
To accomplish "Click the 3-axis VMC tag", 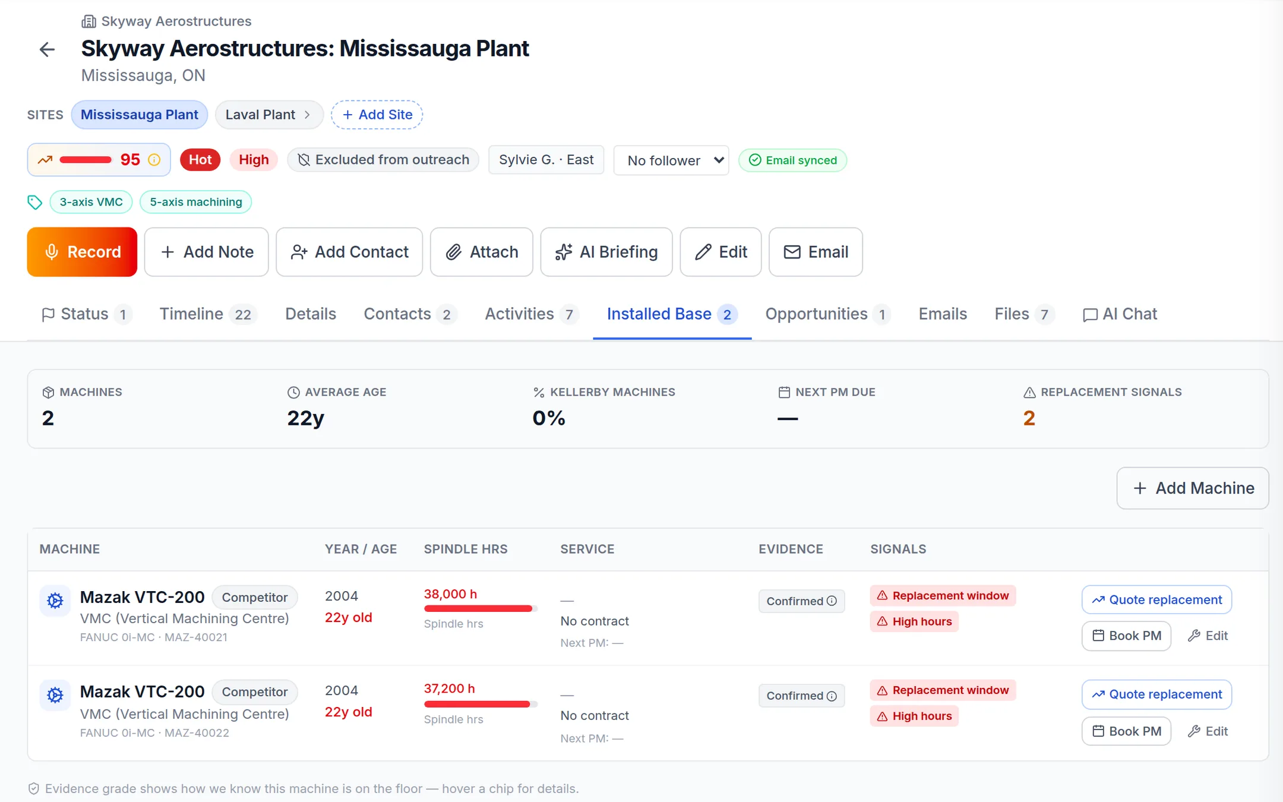I will (x=91, y=203).
